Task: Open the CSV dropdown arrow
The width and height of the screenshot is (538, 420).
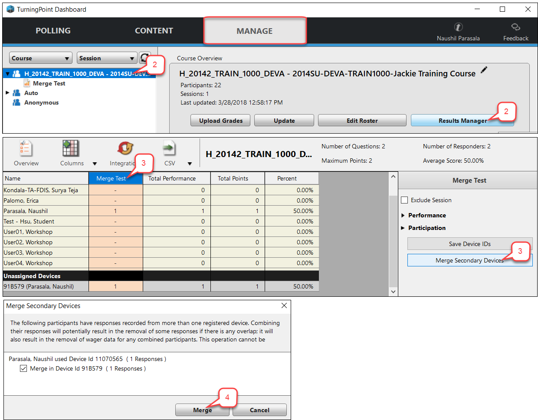Action: pyautogui.click(x=190, y=164)
